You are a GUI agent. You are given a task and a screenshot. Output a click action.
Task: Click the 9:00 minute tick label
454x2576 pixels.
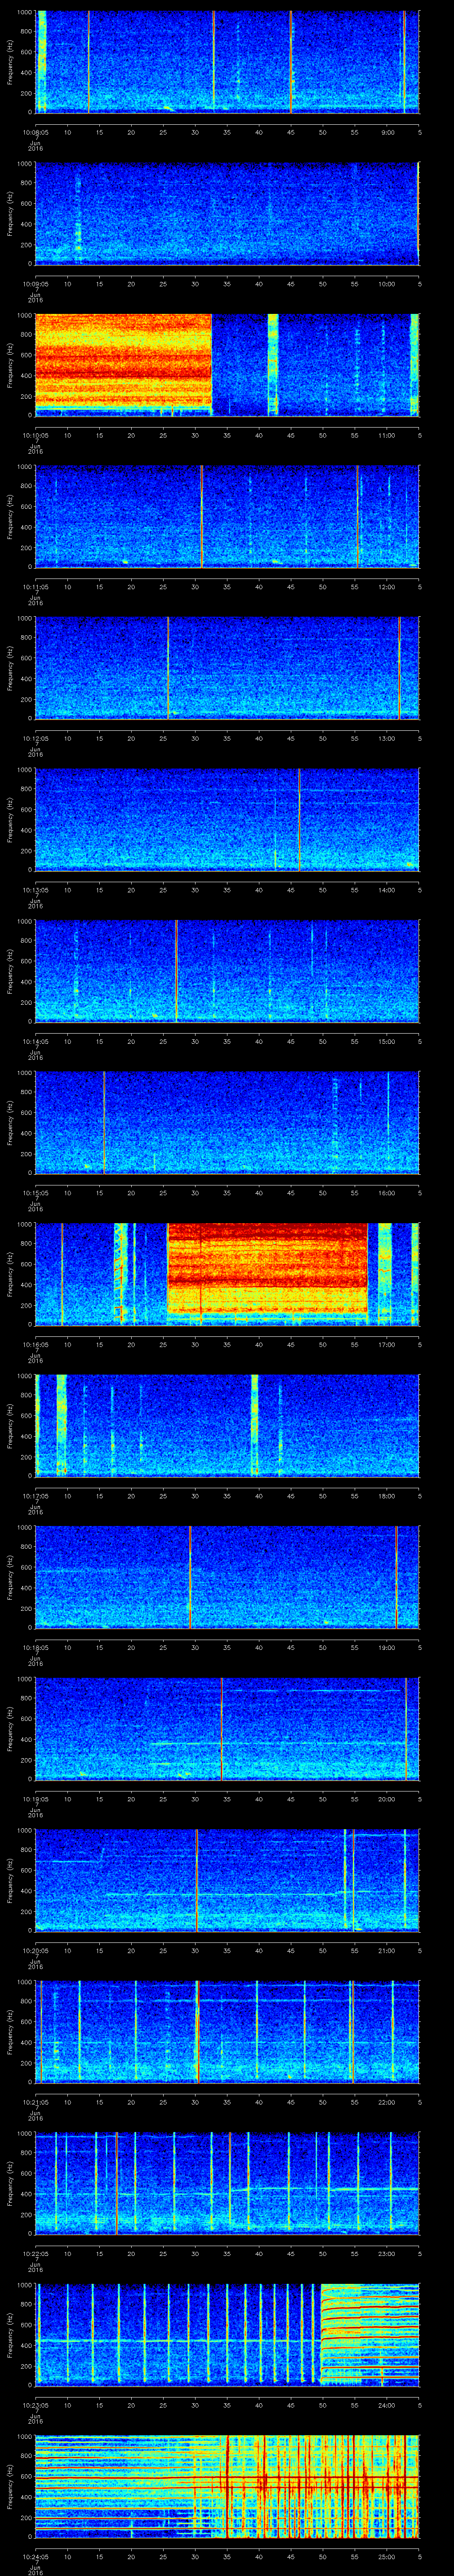(387, 132)
